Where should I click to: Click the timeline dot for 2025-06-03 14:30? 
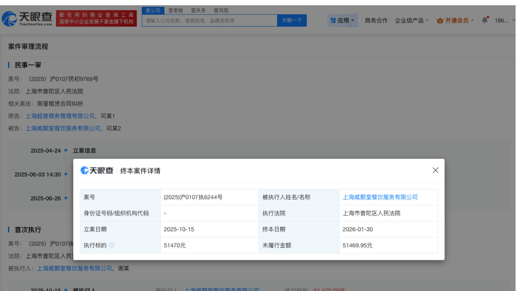[x=65, y=174]
